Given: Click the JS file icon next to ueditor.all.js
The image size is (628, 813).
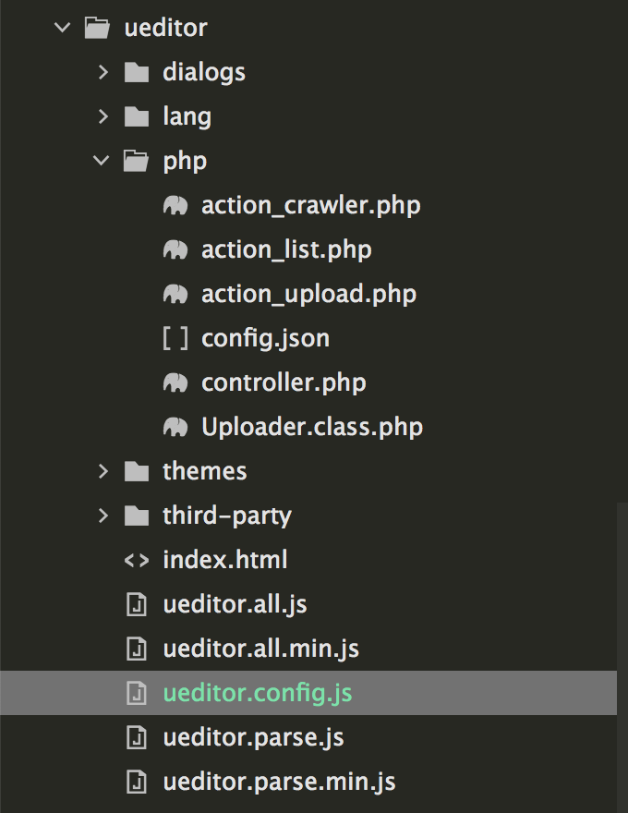Looking at the screenshot, I should (137, 604).
